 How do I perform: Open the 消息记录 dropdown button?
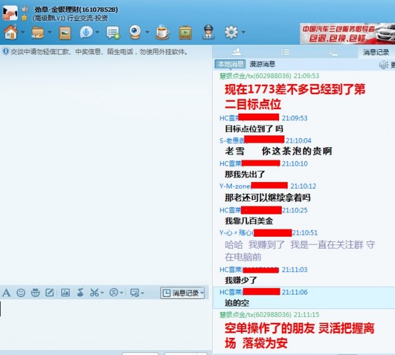click(183, 293)
